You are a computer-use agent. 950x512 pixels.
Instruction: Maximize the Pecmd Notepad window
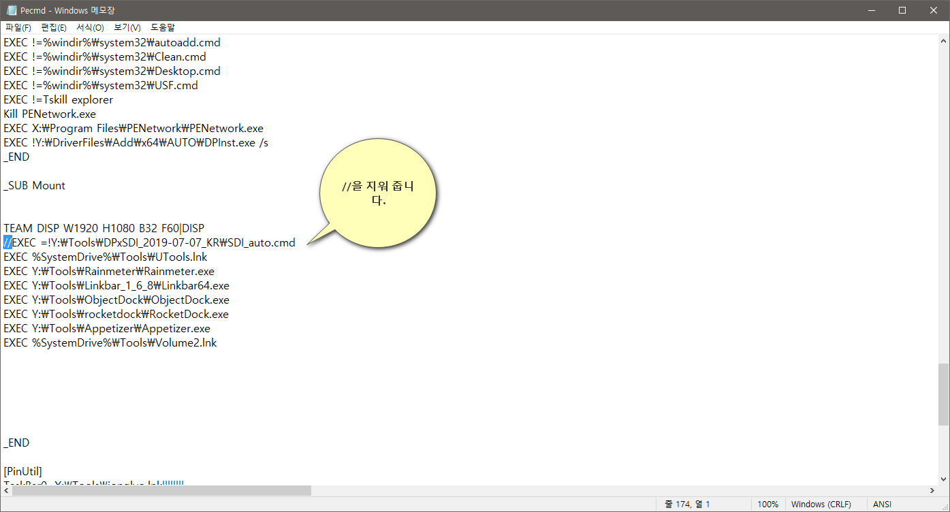[x=902, y=10]
